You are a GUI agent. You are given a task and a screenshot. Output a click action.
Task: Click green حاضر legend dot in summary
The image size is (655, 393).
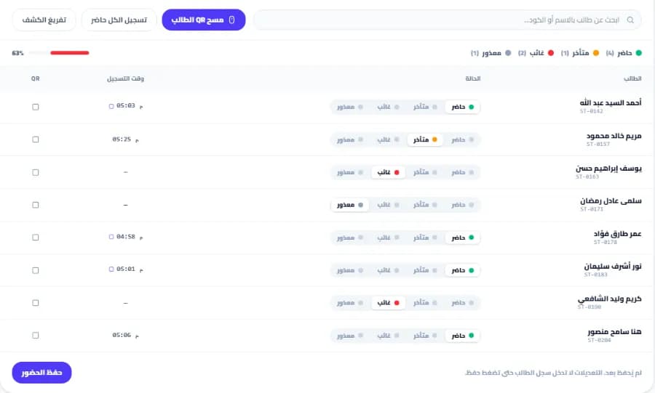638,53
